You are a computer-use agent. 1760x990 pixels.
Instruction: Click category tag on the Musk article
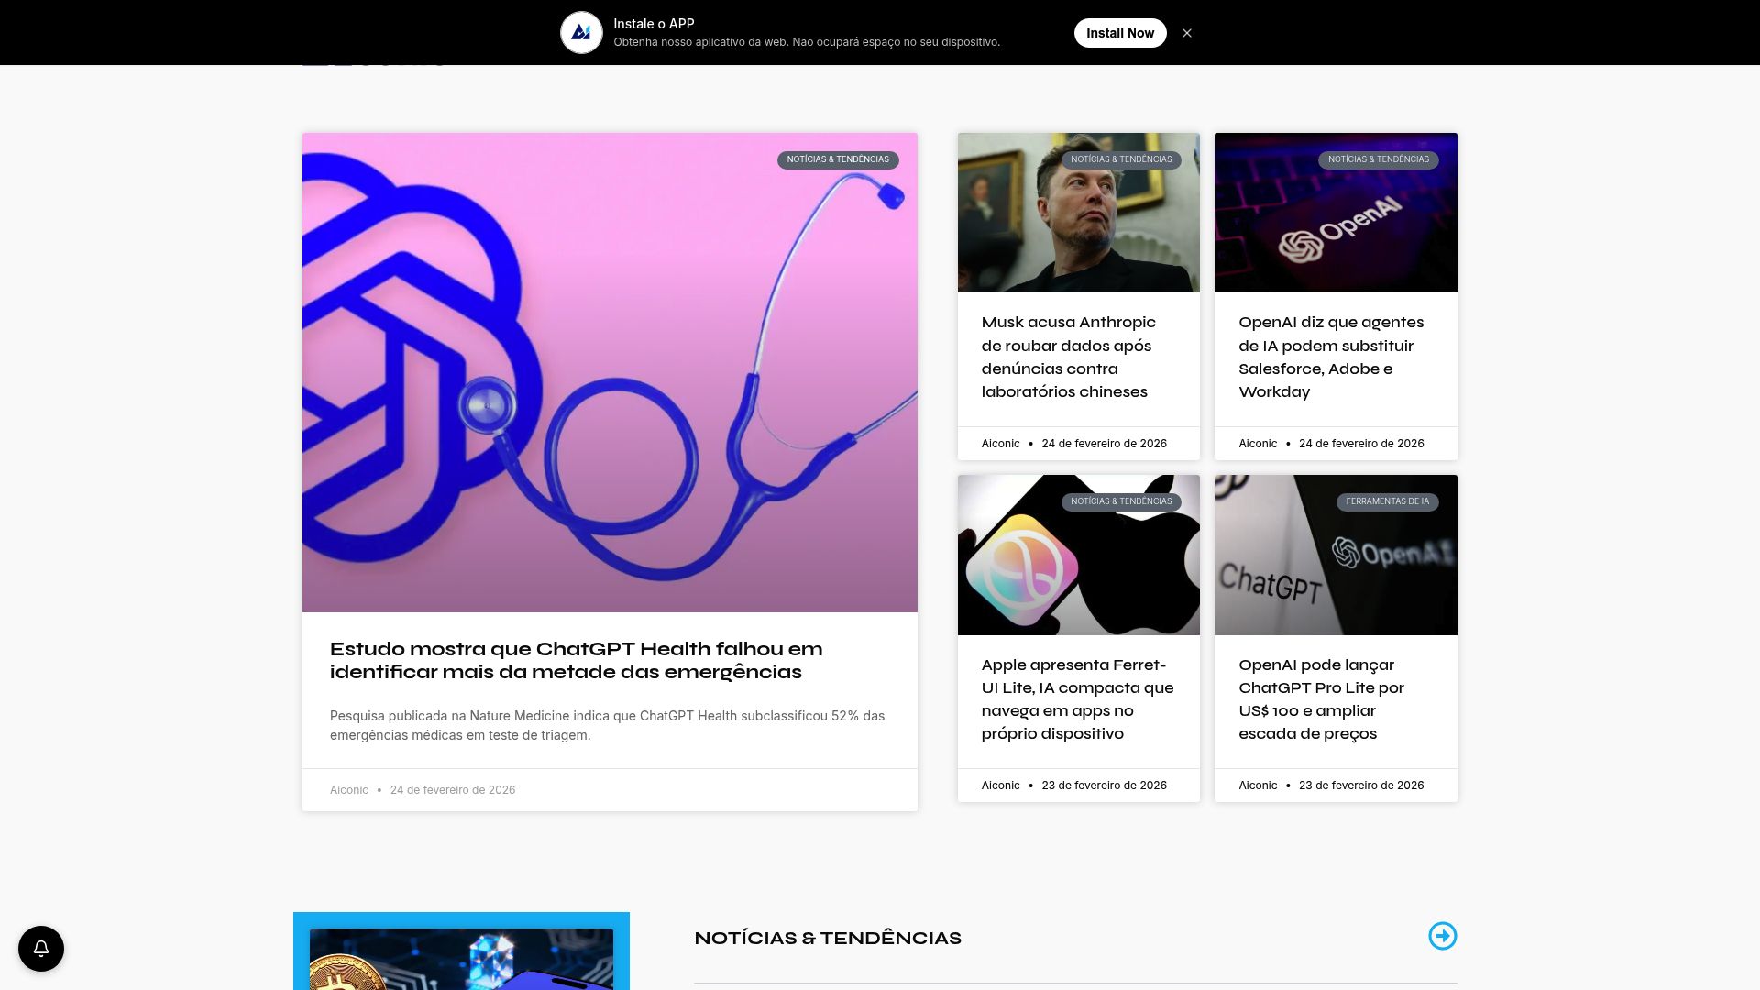tap(1121, 159)
